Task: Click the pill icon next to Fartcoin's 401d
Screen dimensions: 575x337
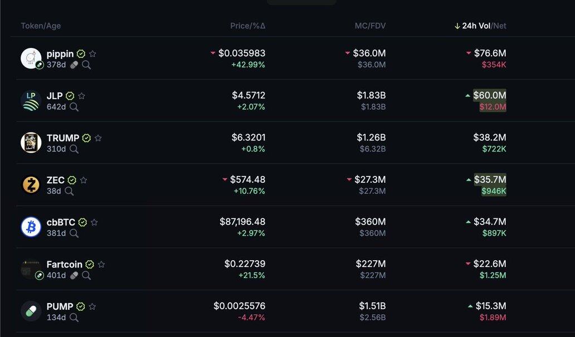Action: pyautogui.click(x=74, y=275)
